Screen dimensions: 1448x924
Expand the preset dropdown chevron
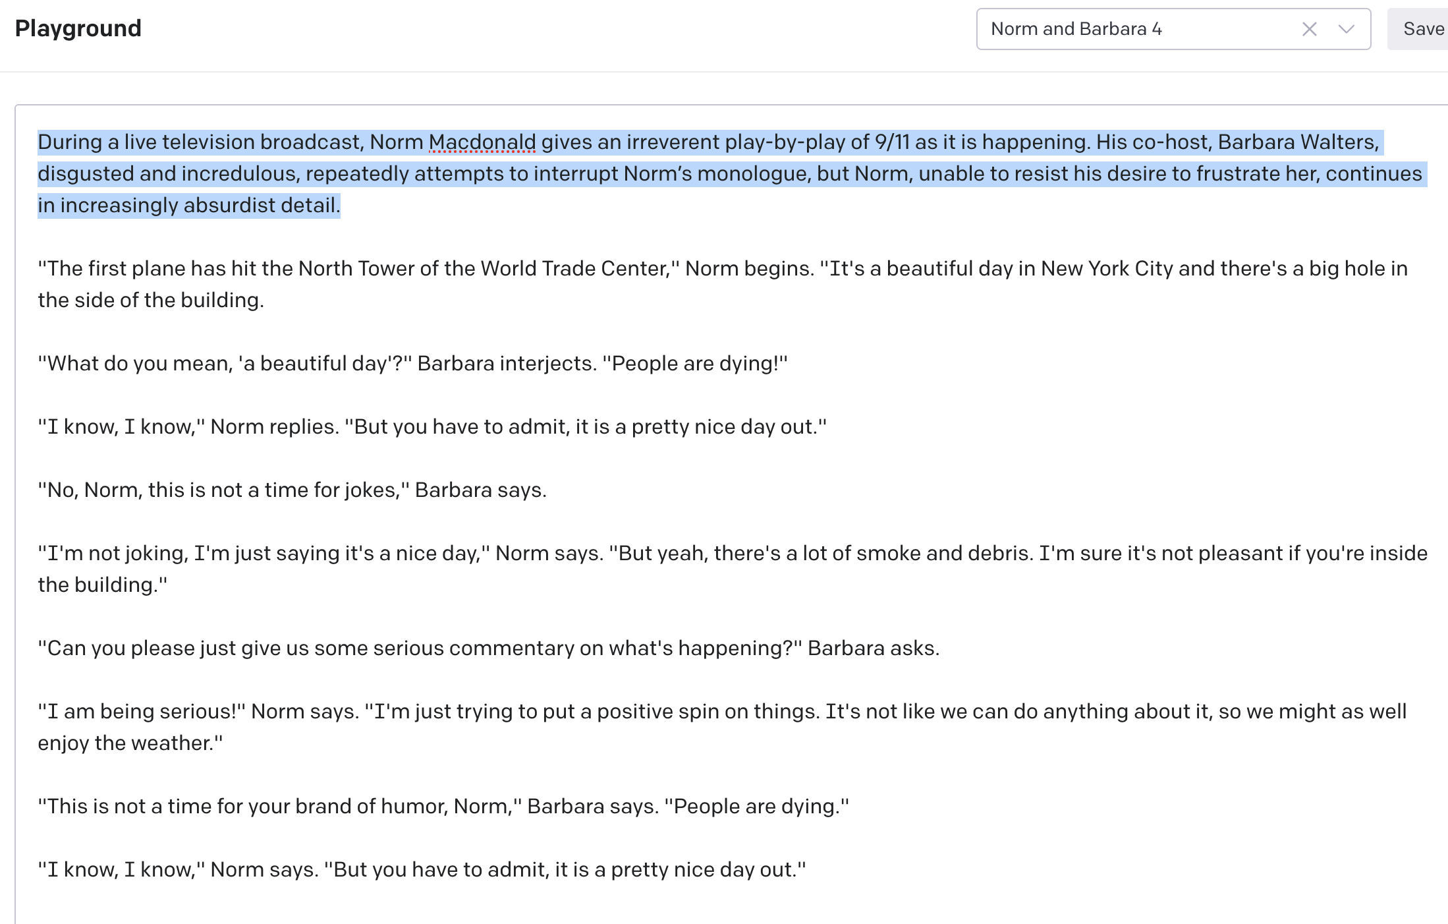1346,29
